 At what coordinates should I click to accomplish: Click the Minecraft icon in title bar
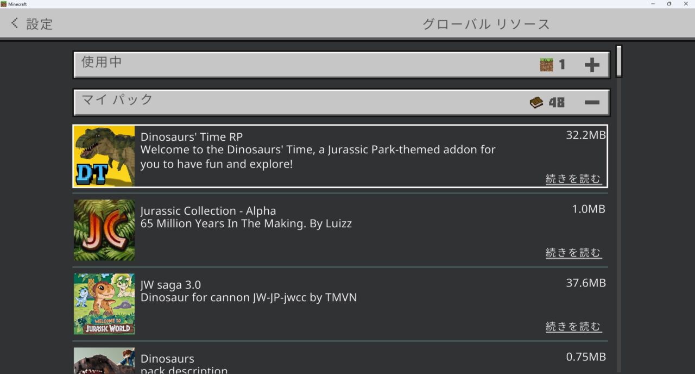point(4,4)
